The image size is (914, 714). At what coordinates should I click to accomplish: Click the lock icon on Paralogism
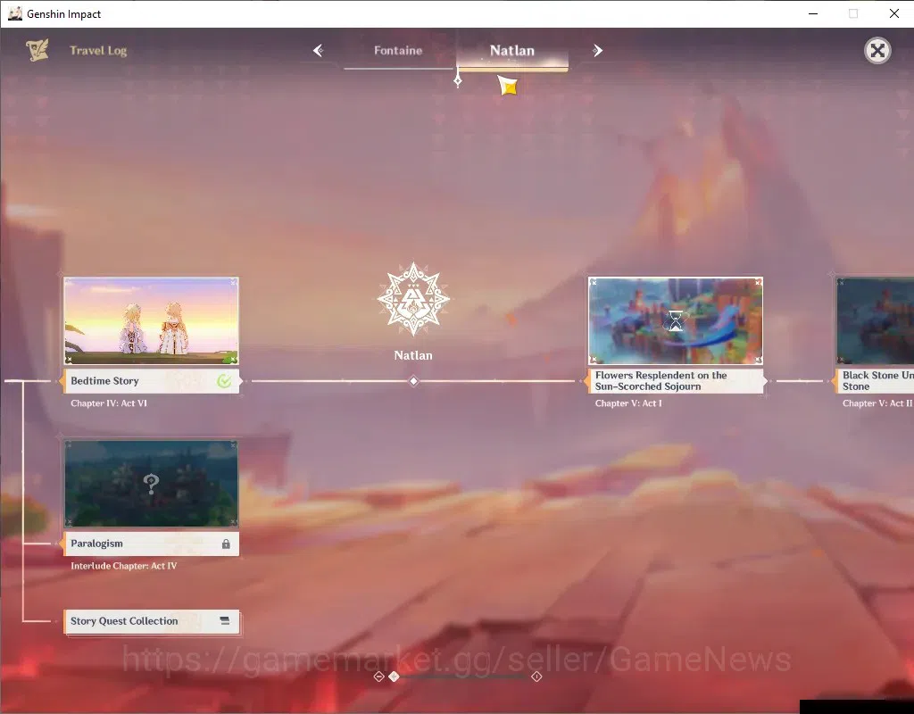tap(226, 544)
